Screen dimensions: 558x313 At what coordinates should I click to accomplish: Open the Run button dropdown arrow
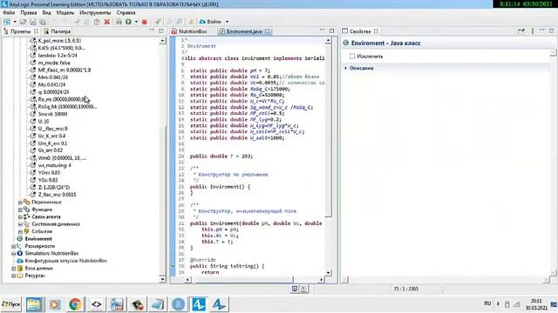click(136, 22)
